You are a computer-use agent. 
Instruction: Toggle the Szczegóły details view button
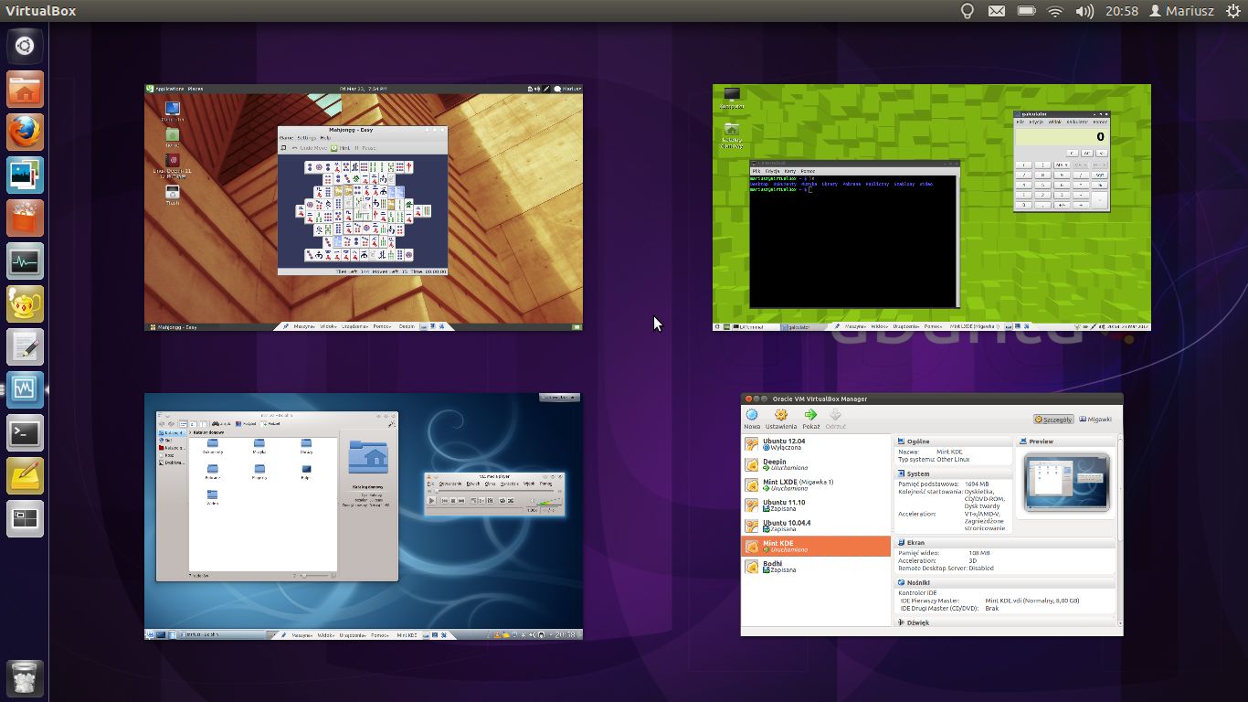tap(1053, 420)
